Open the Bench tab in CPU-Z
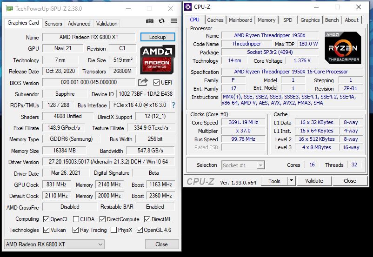The height and width of the screenshot is (257, 373). pyautogui.click(x=332, y=20)
